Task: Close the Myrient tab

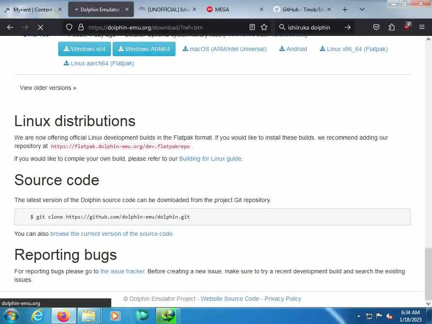Action: (x=60, y=10)
